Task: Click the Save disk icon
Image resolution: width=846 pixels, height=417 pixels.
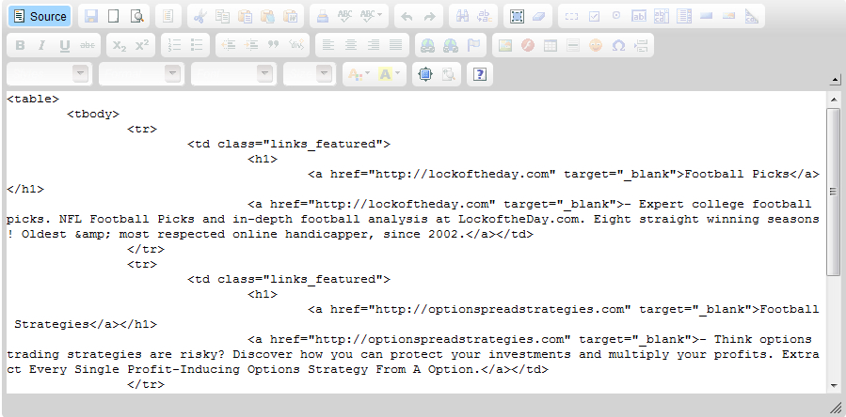Action: pyautogui.click(x=91, y=17)
